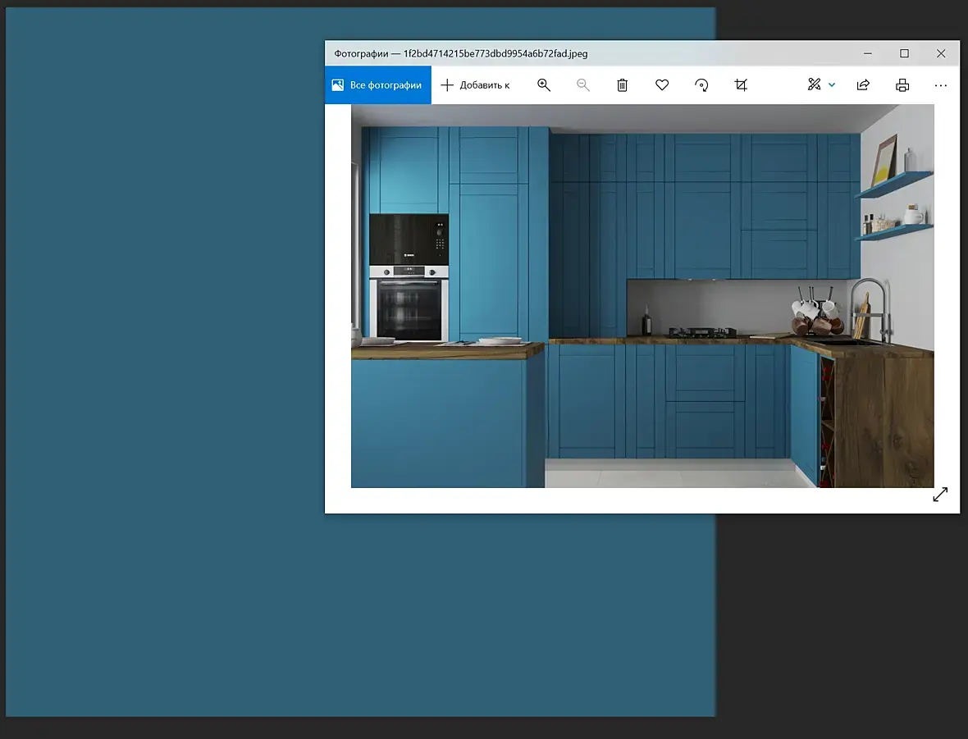
Task: Minimize the Photos window
Action: click(867, 53)
